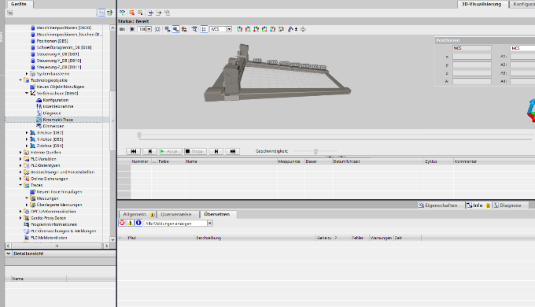Open the Info inspector tab
535x307 pixels.
pos(478,205)
